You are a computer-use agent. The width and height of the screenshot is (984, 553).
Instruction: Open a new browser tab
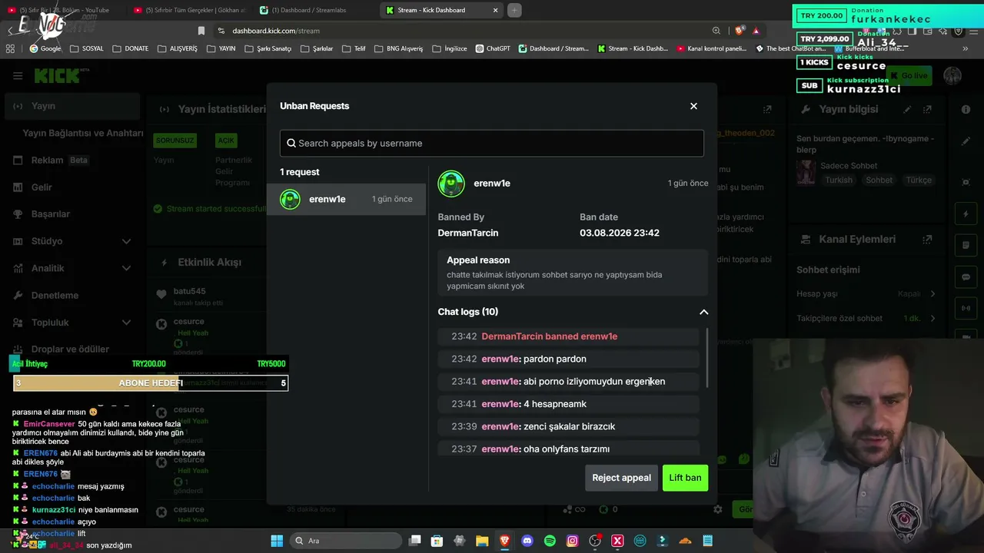point(514,10)
